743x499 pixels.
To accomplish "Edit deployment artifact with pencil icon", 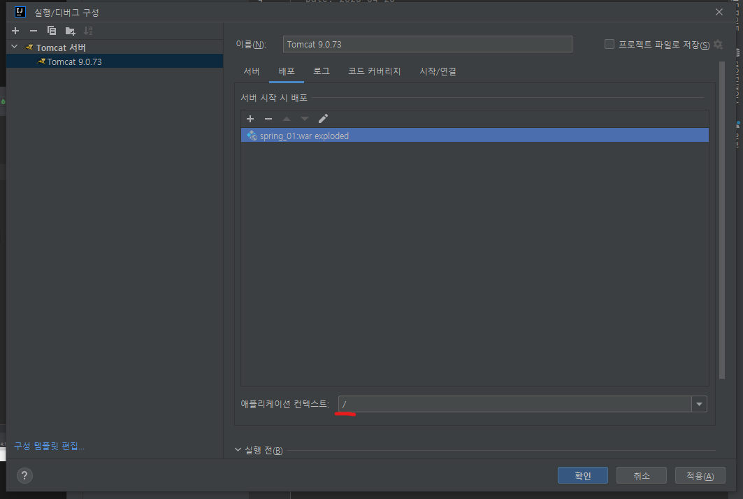I will 323,119.
